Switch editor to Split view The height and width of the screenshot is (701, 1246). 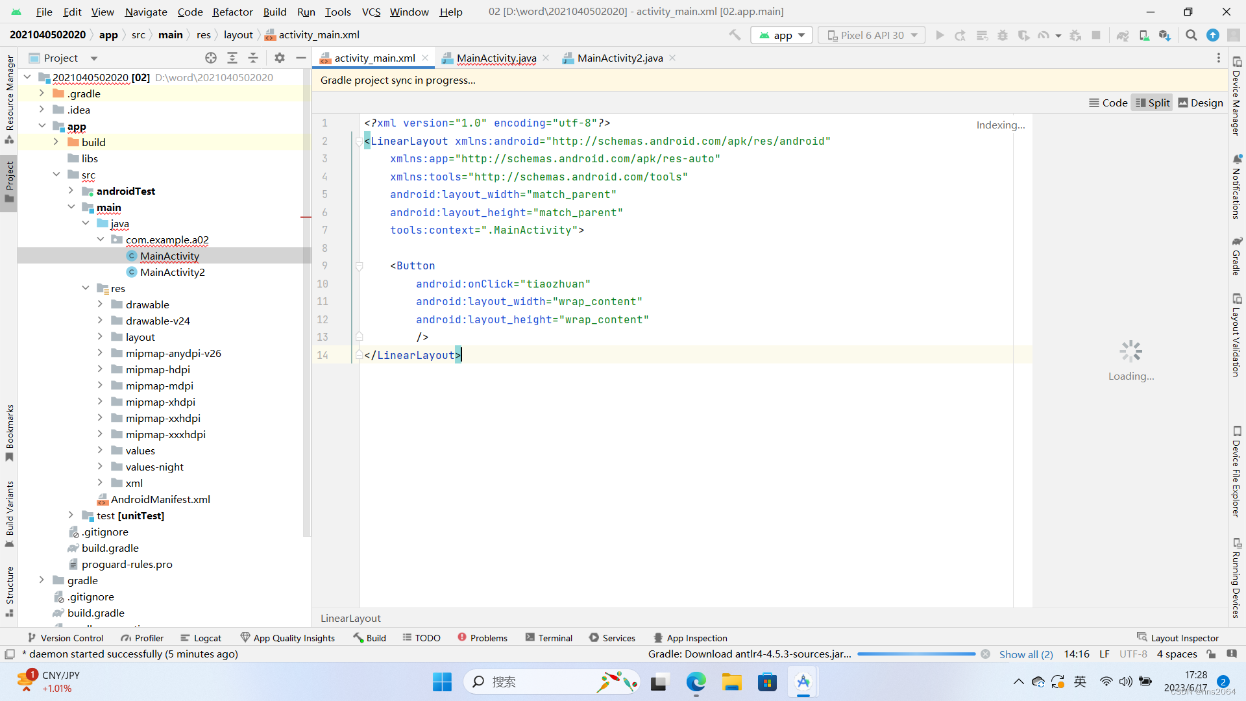1152,103
